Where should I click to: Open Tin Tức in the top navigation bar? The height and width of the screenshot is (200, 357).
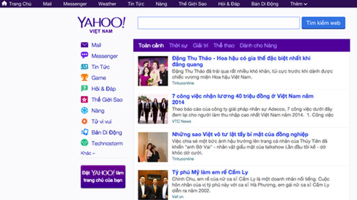pos(136,4)
